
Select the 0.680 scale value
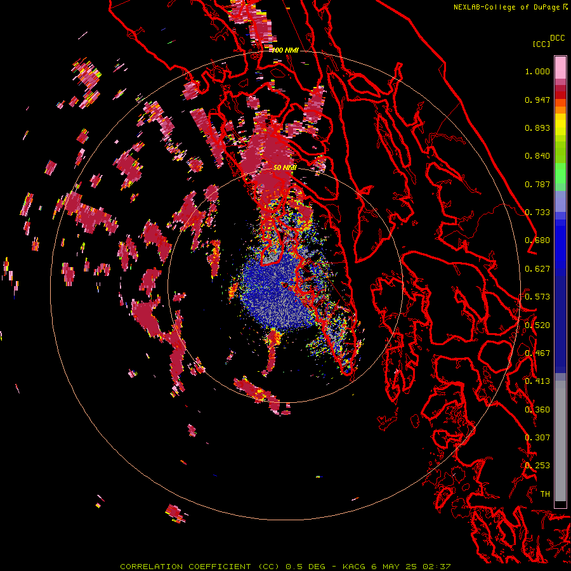coord(537,240)
